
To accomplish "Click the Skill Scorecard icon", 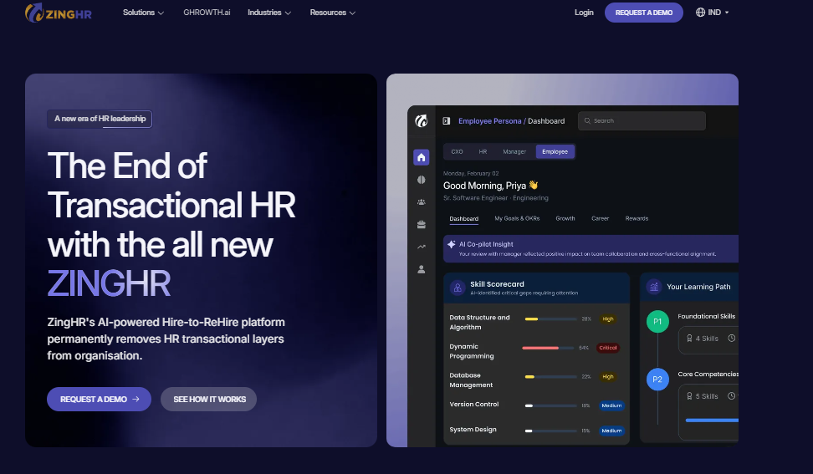I will coord(458,288).
